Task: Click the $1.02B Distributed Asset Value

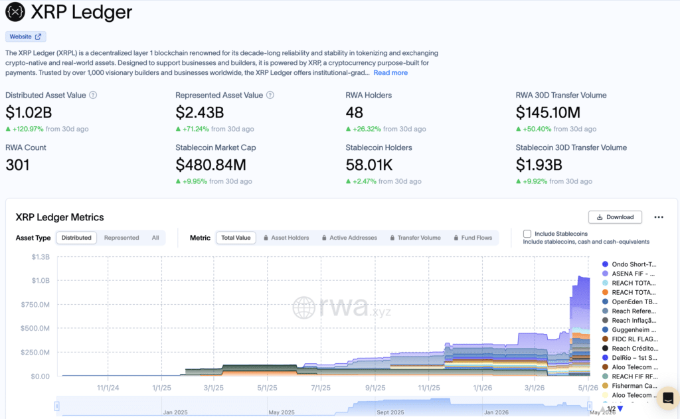Action: point(29,113)
